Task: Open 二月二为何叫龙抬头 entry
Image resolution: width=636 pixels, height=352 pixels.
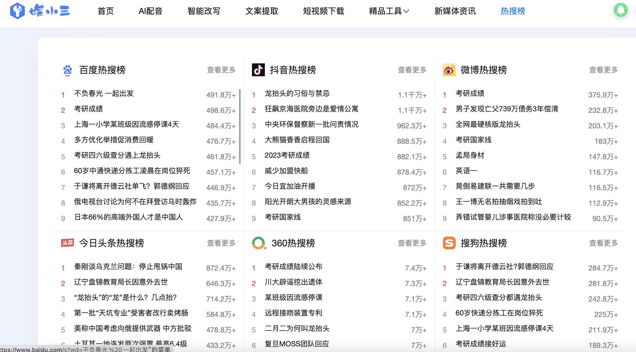Action: click(297, 328)
